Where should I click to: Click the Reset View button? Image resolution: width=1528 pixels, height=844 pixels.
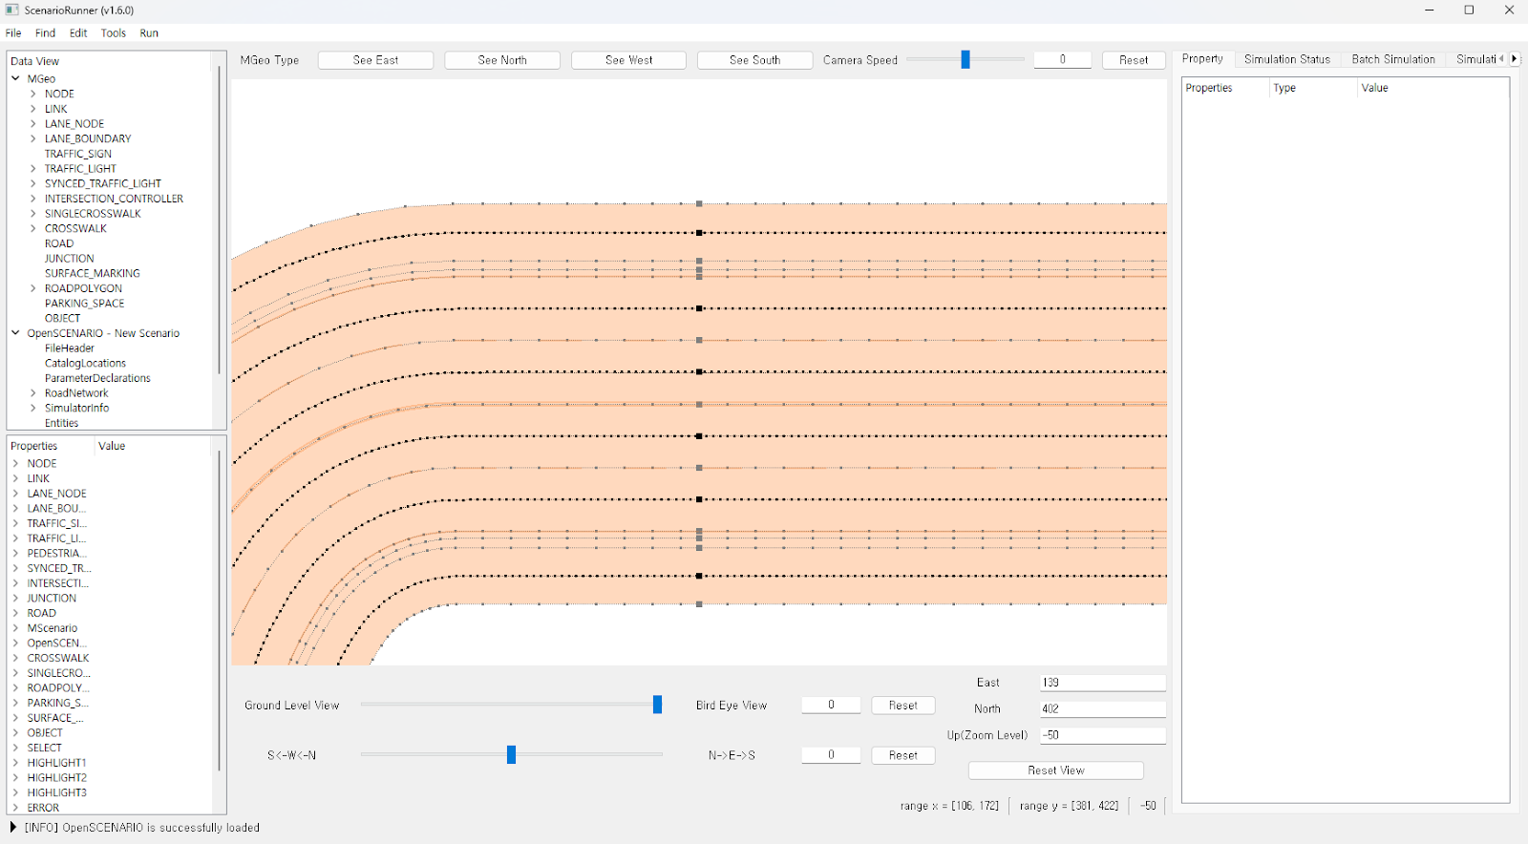(1055, 770)
